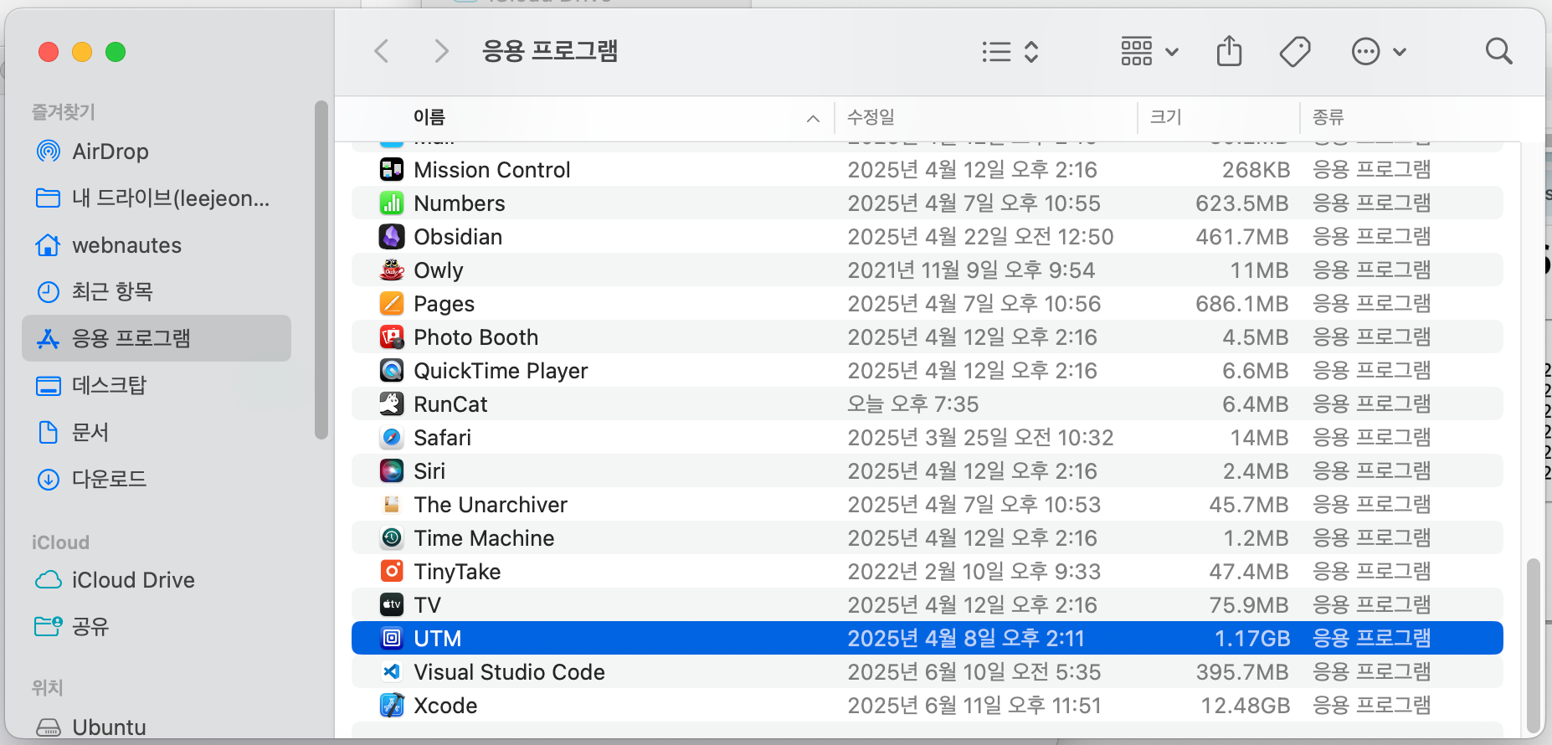
Task: Click the 686.1MB size of Pages
Action: click(x=1242, y=304)
